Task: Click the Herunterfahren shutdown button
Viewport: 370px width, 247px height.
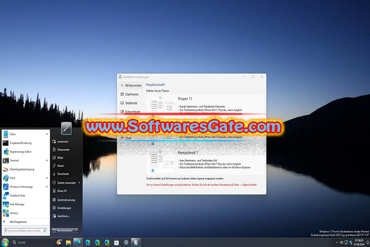Action: [63, 231]
